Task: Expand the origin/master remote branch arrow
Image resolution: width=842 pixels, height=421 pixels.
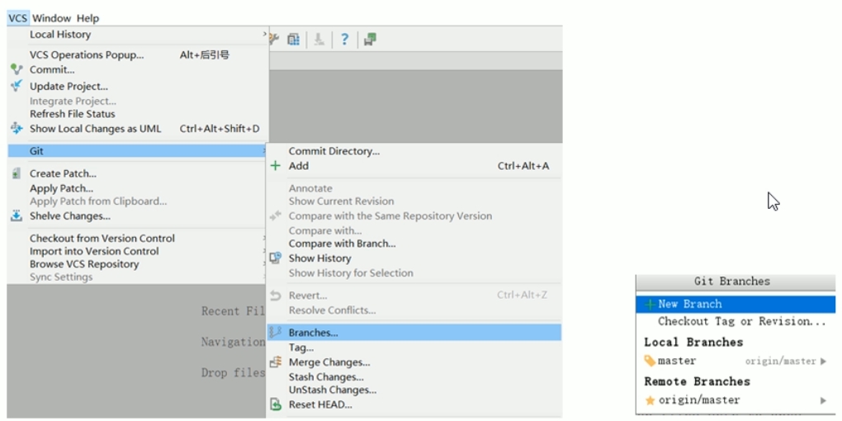Action: tap(823, 400)
